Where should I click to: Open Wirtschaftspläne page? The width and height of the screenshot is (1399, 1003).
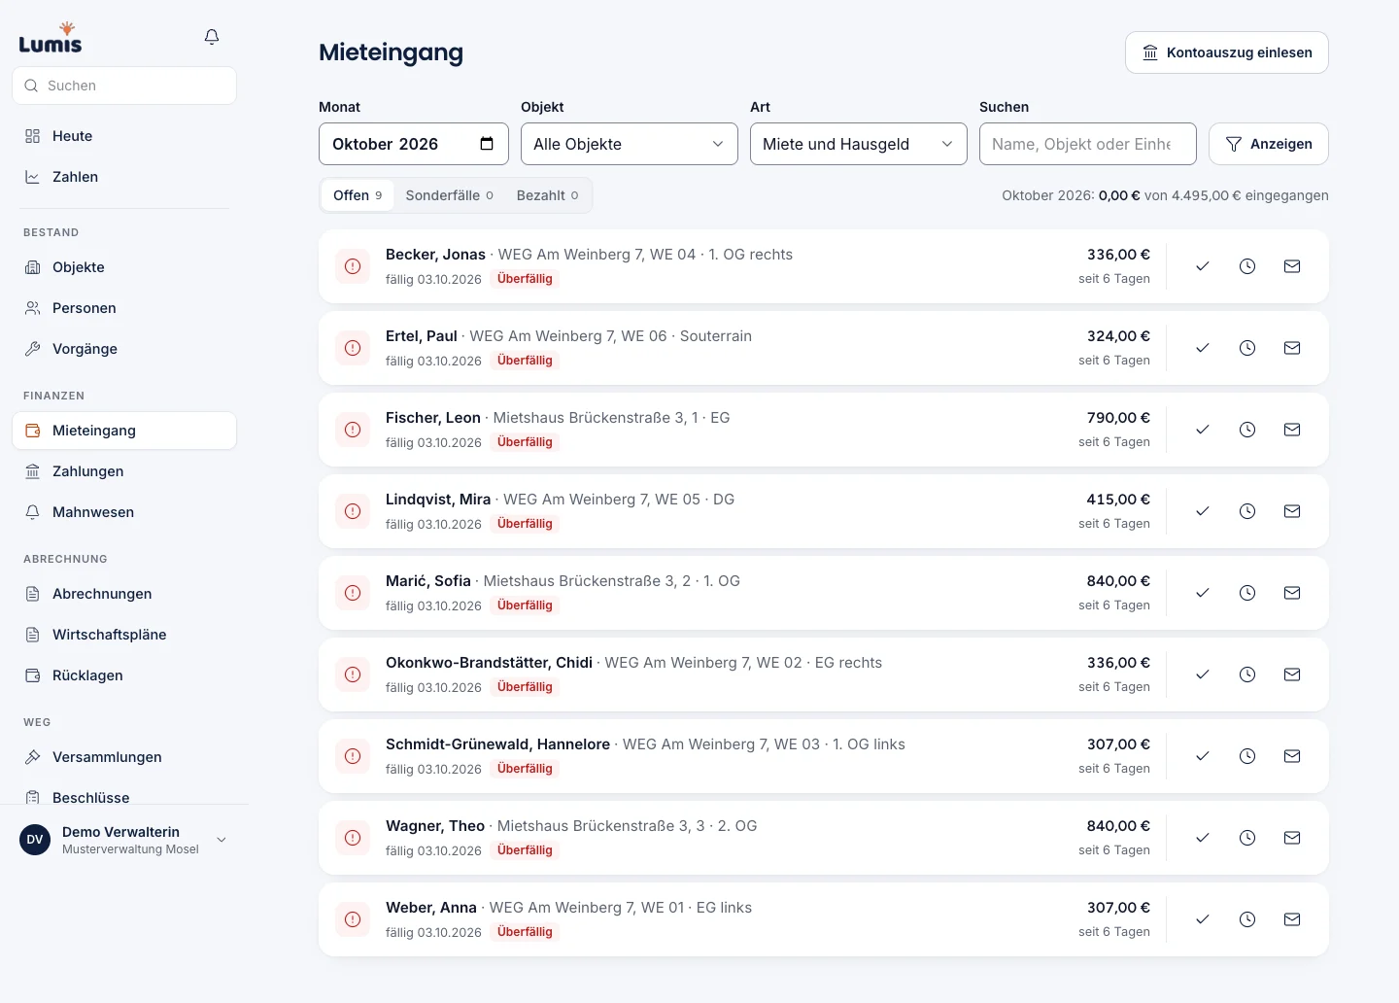pos(124,635)
